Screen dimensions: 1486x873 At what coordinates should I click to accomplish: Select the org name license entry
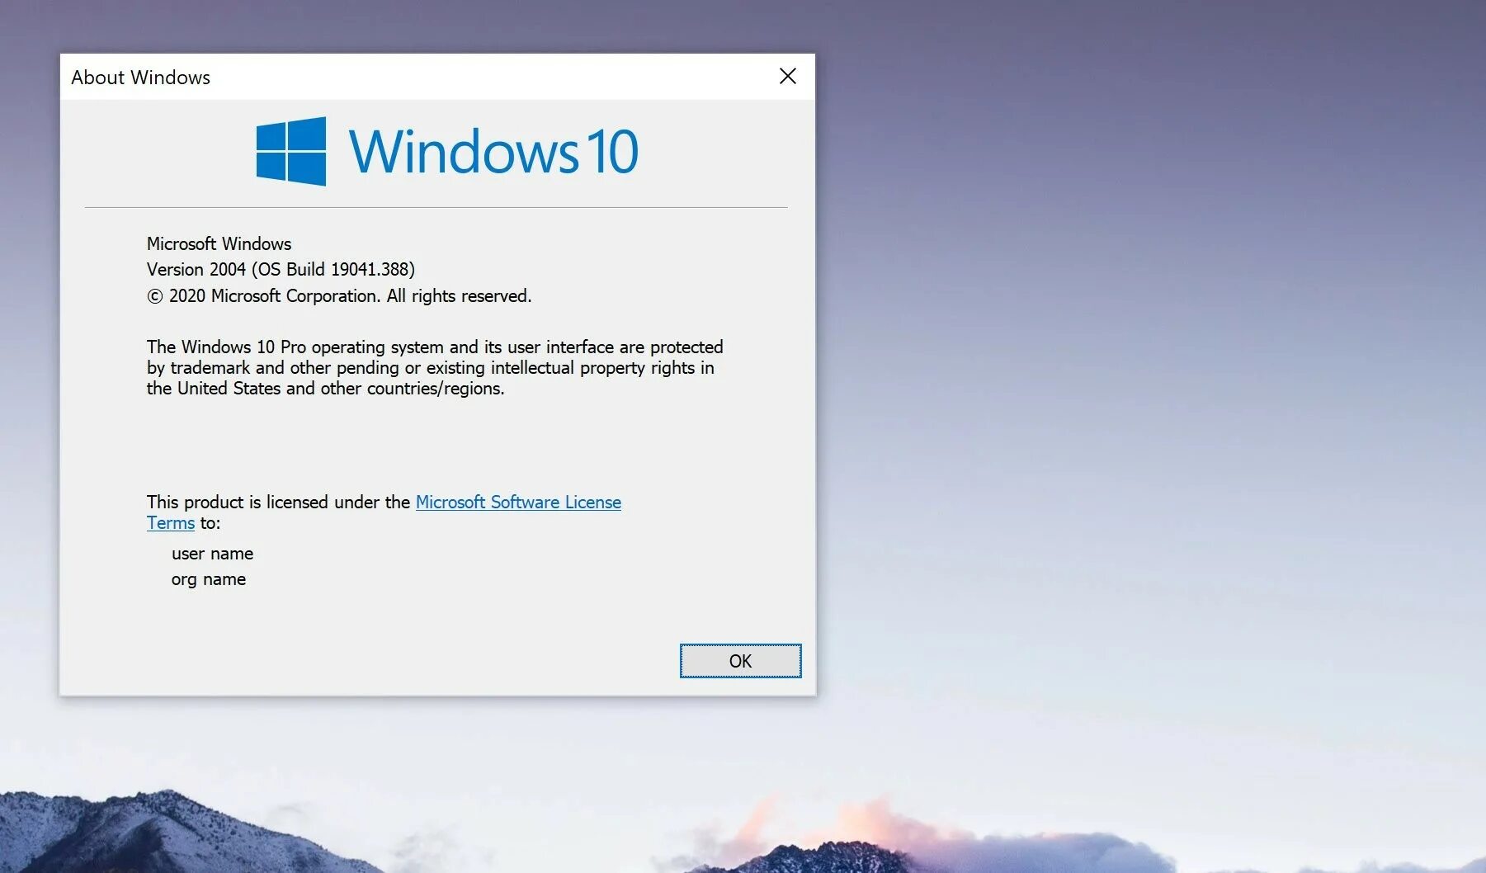tap(207, 579)
